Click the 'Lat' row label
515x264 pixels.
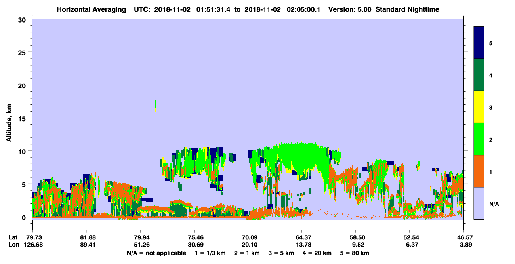tap(13, 237)
